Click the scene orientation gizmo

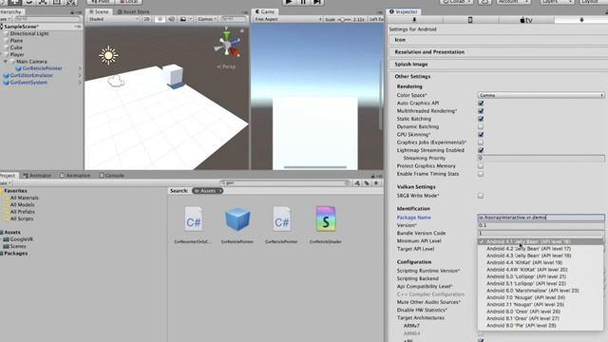[x=228, y=45]
